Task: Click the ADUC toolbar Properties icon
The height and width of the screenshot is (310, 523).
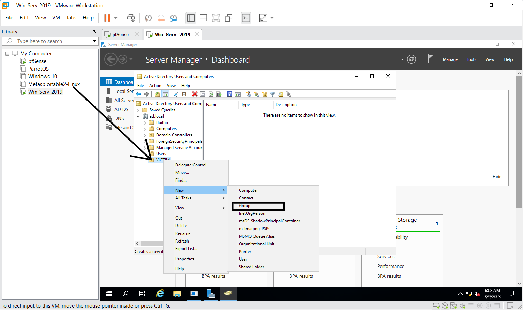Action: click(x=203, y=94)
